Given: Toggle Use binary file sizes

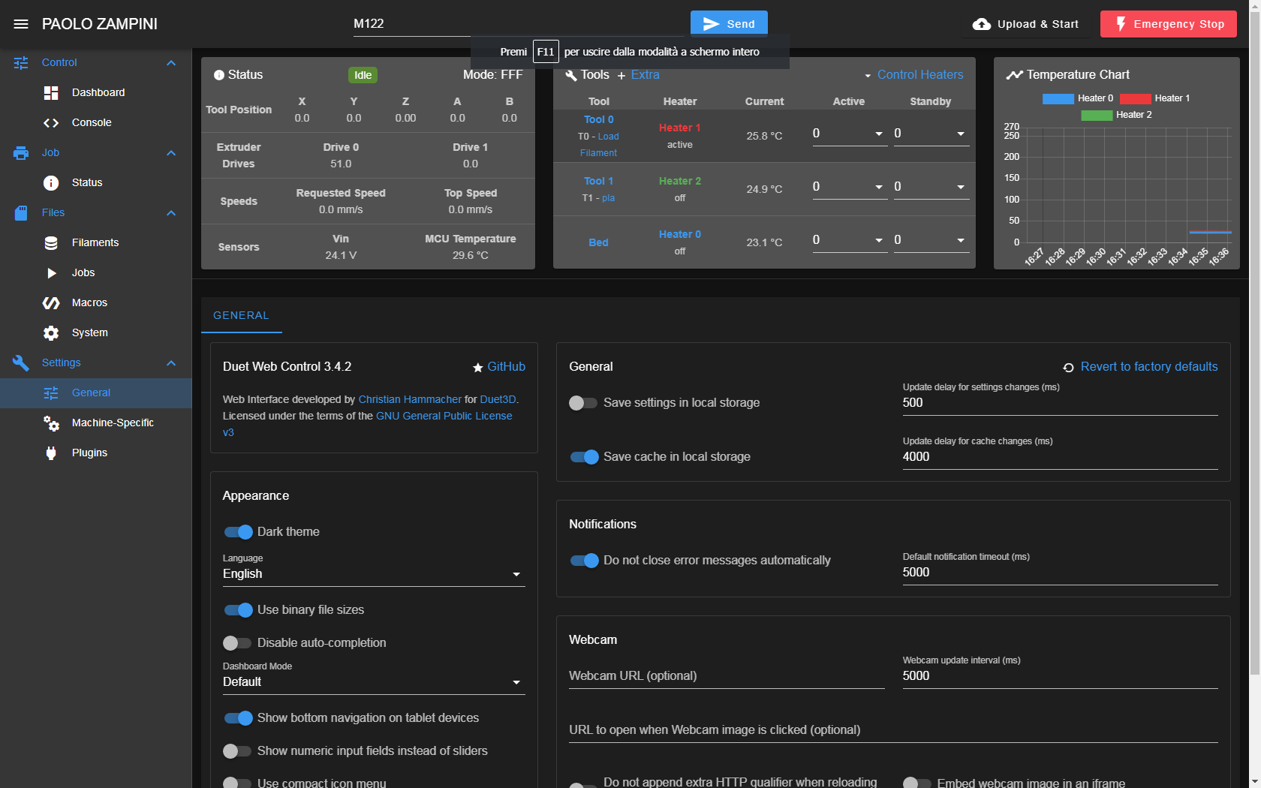Looking at the screenshot, I should pyautogui.click(x=239, y=610).
